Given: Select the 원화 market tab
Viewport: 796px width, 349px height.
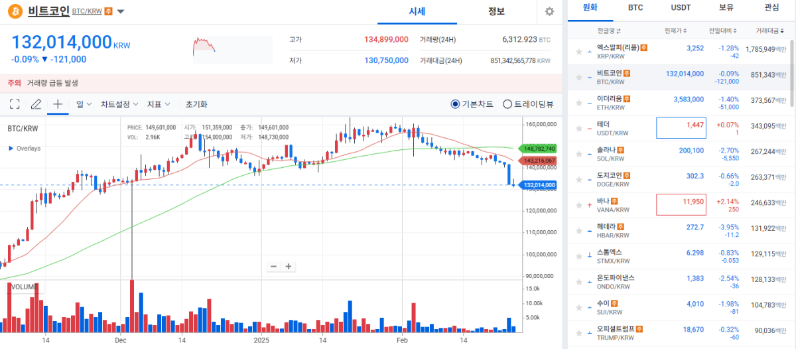Looking at the screenshot, I should (x=590, y=8).
